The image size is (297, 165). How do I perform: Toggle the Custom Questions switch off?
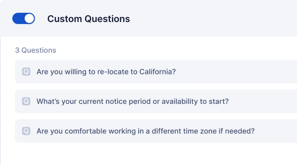point(23,18)
